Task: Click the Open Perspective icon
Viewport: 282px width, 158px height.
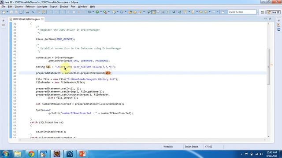Action: [263, 12]
